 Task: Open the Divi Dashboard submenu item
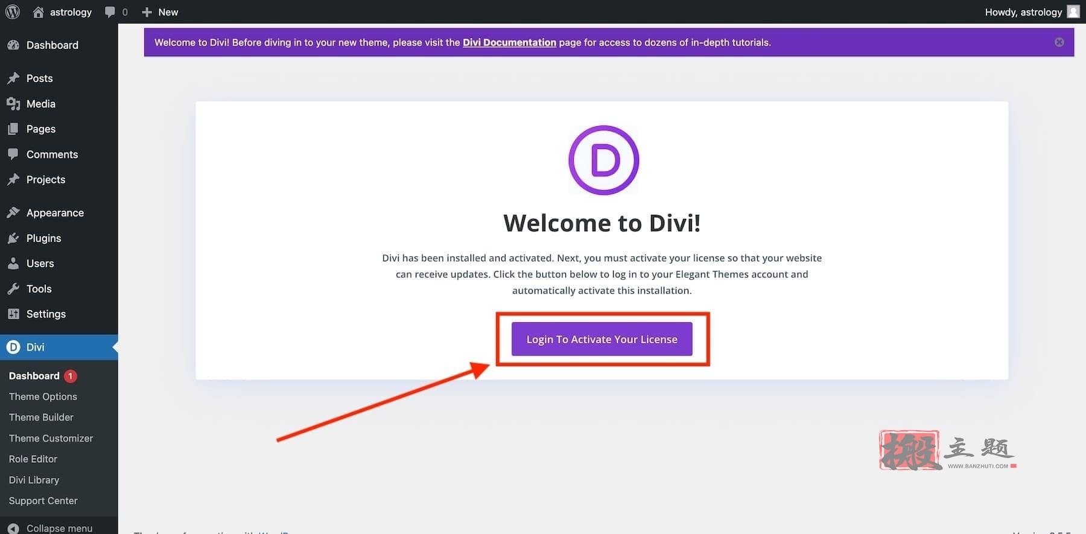point(34,375)
